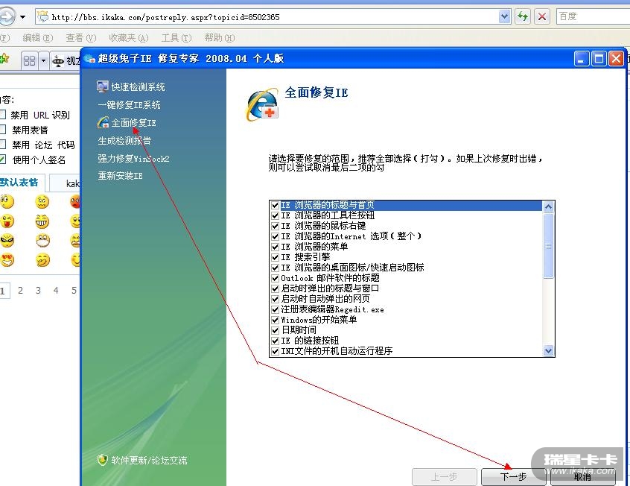
Task: Toggle 禁用 论坛 代码 checkbox
Action: pyautogui.click(x=3, y=145)
